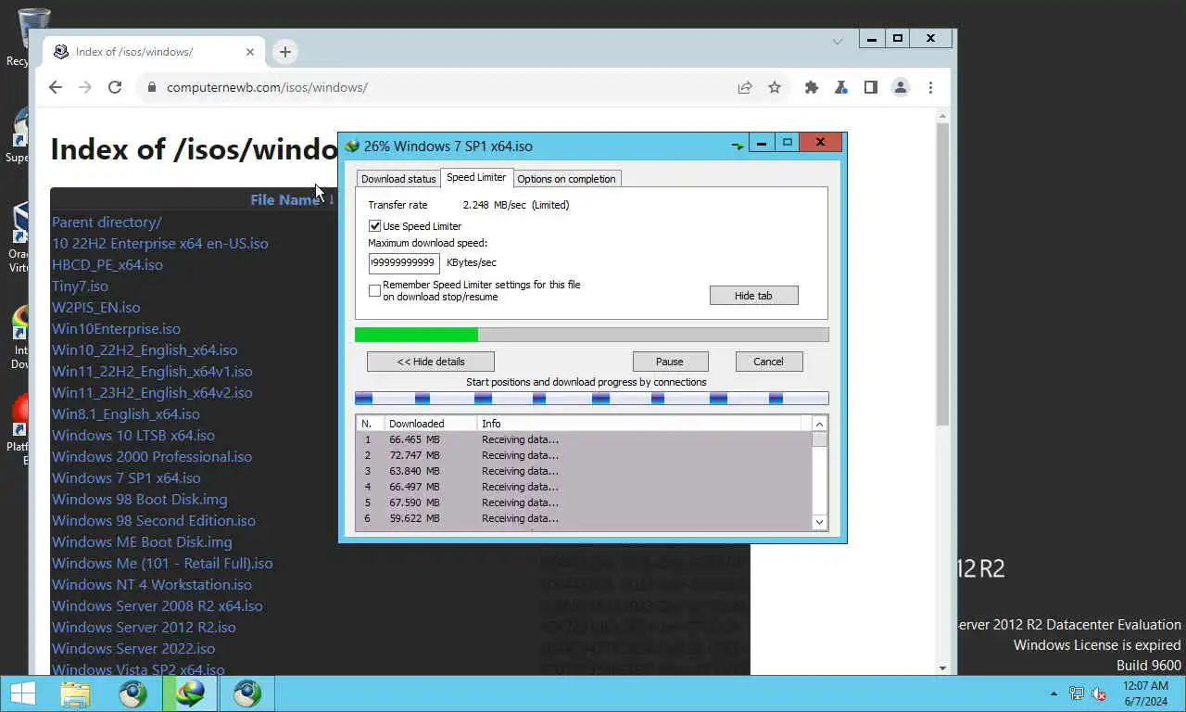This screenshot has height=712, width=1186.
Task: Open Parent directory/ link
Action: pyautogui.click(x=107, y=222)
